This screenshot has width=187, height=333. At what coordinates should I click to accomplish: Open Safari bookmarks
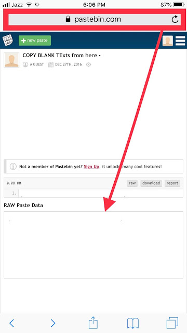133,323
